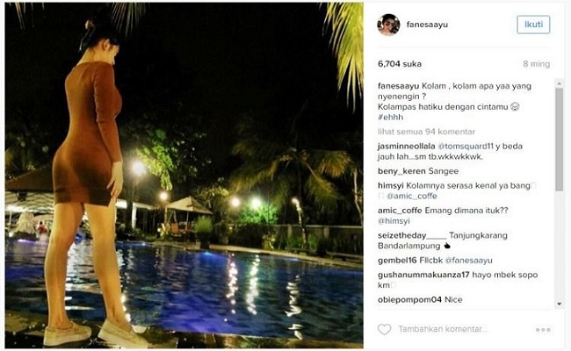Open the three-dot more options menu
Viewport: 571px width, 351px height.
[x=543, y=330]
